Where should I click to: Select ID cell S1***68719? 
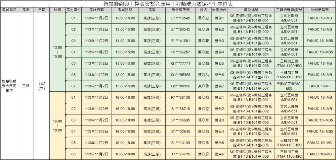pos(181,108)
